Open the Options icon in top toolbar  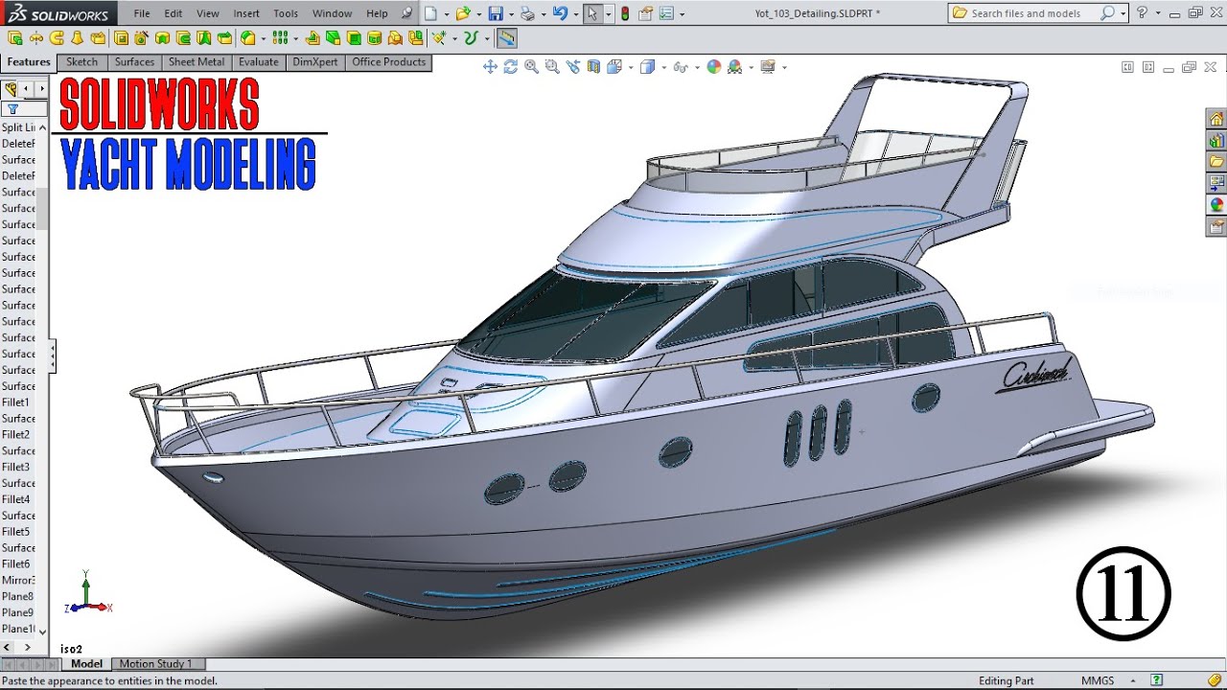pos(666,13)
